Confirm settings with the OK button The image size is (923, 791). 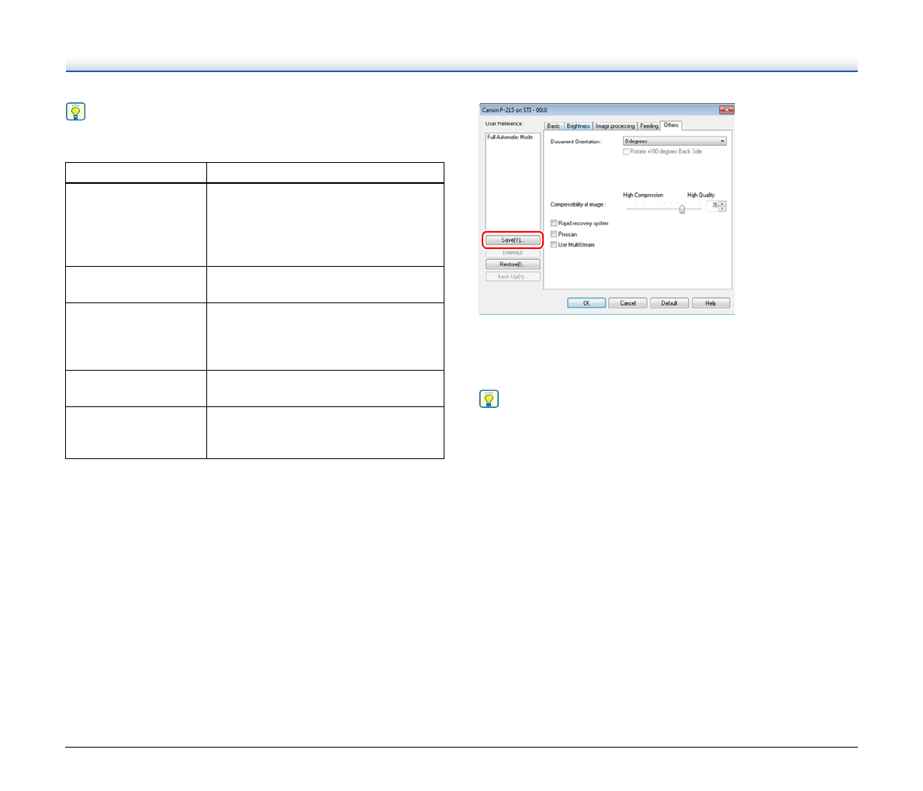[586, 303]
